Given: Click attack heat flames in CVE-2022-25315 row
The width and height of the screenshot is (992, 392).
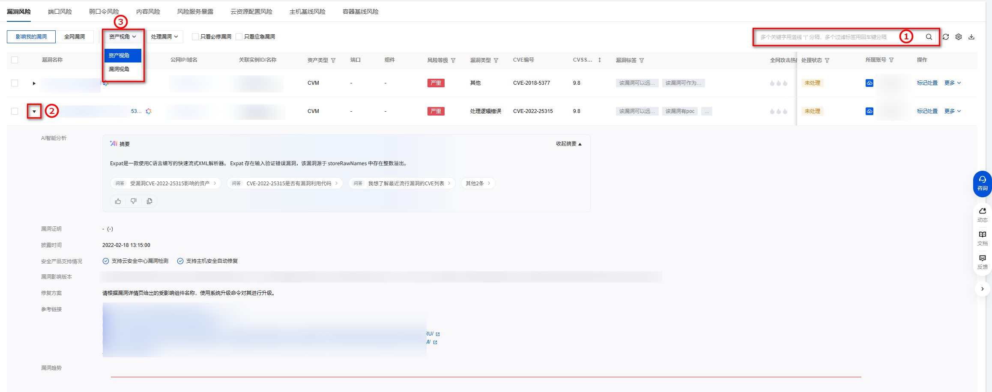Looking at the screenshot, I should pos(779,111).
